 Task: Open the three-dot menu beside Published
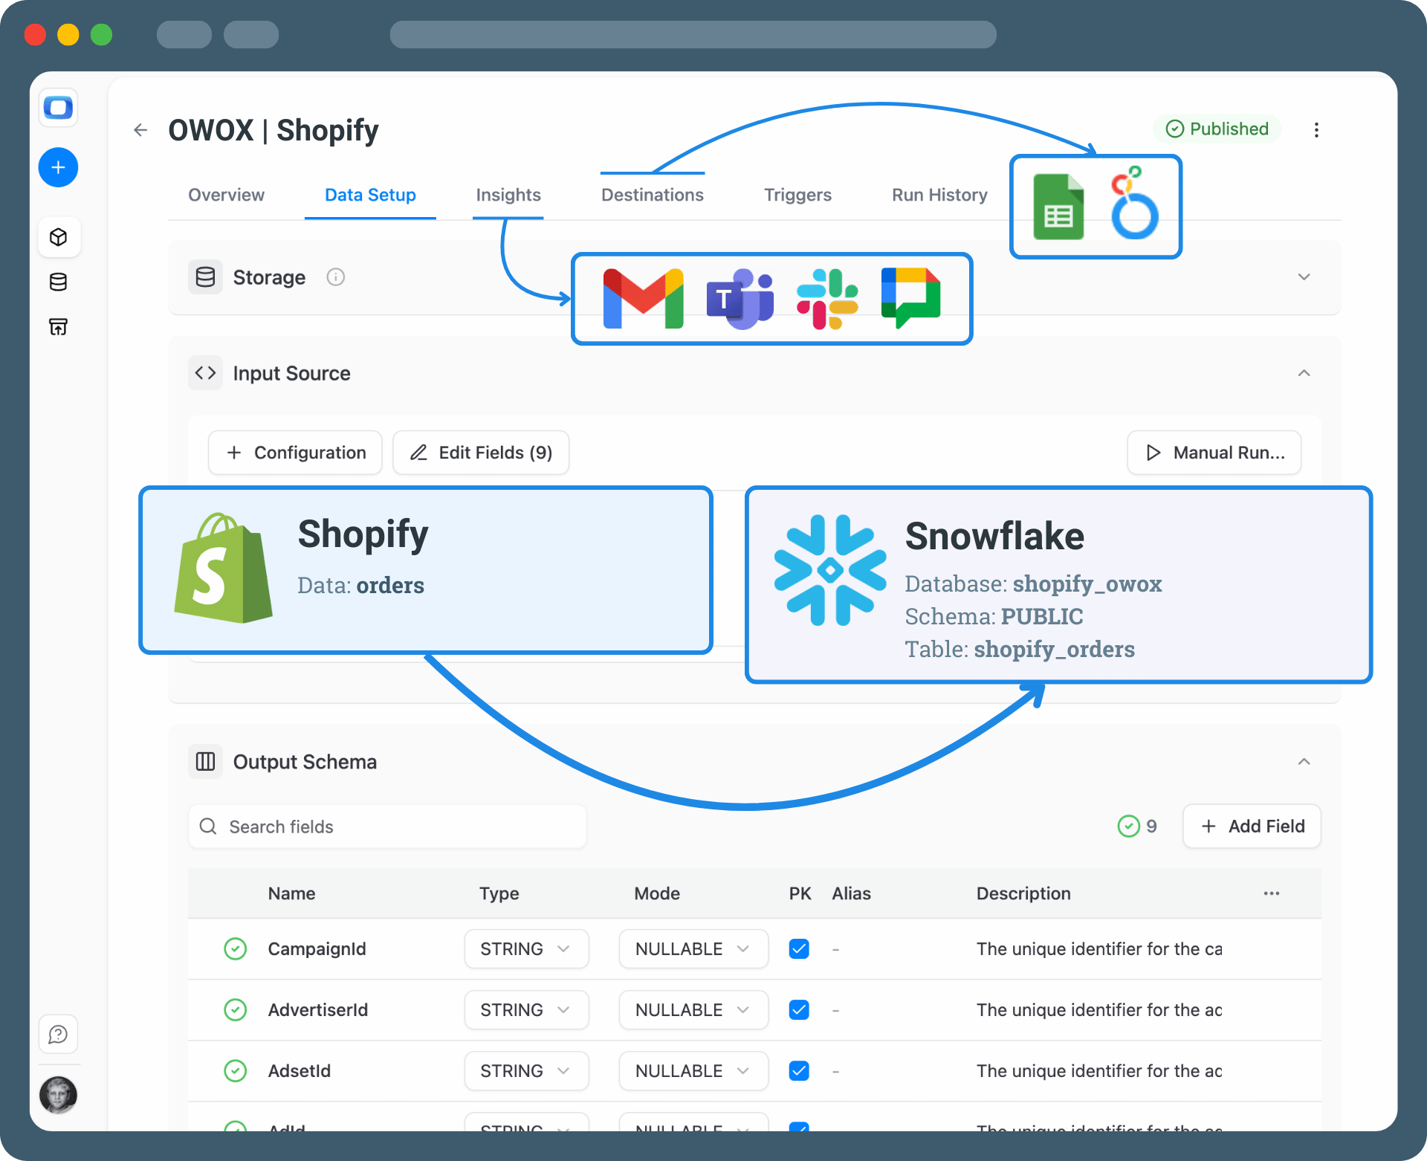point(1316,130)
